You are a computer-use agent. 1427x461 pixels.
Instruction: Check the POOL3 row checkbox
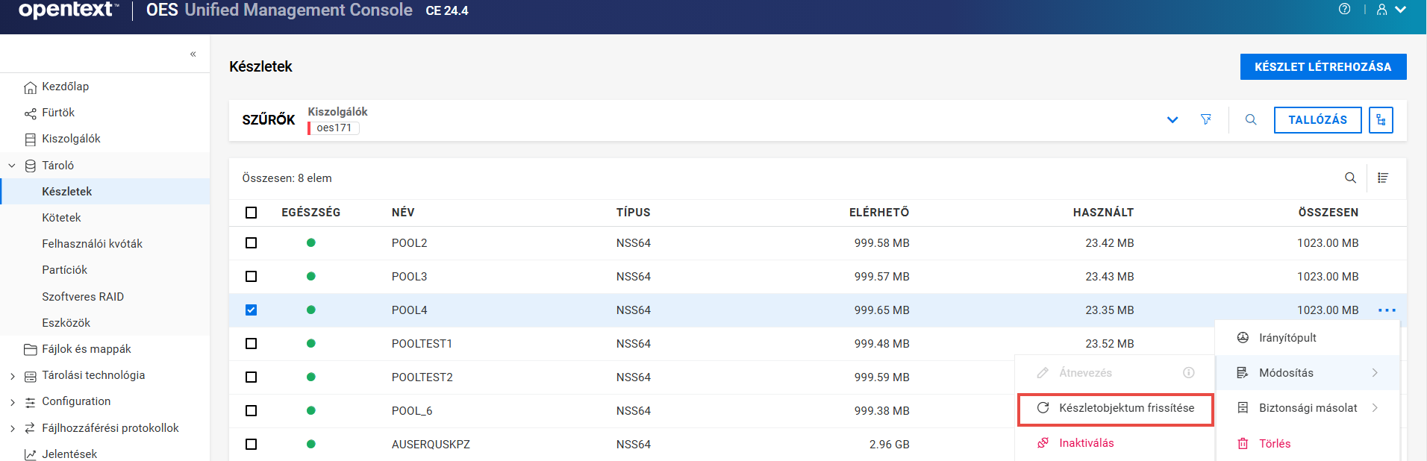(251, 277)
